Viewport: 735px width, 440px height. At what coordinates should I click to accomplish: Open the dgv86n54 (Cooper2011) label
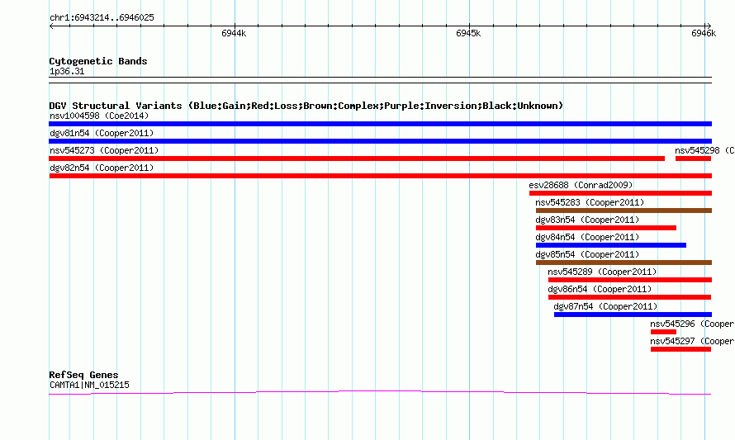click(x=600, y=289)
